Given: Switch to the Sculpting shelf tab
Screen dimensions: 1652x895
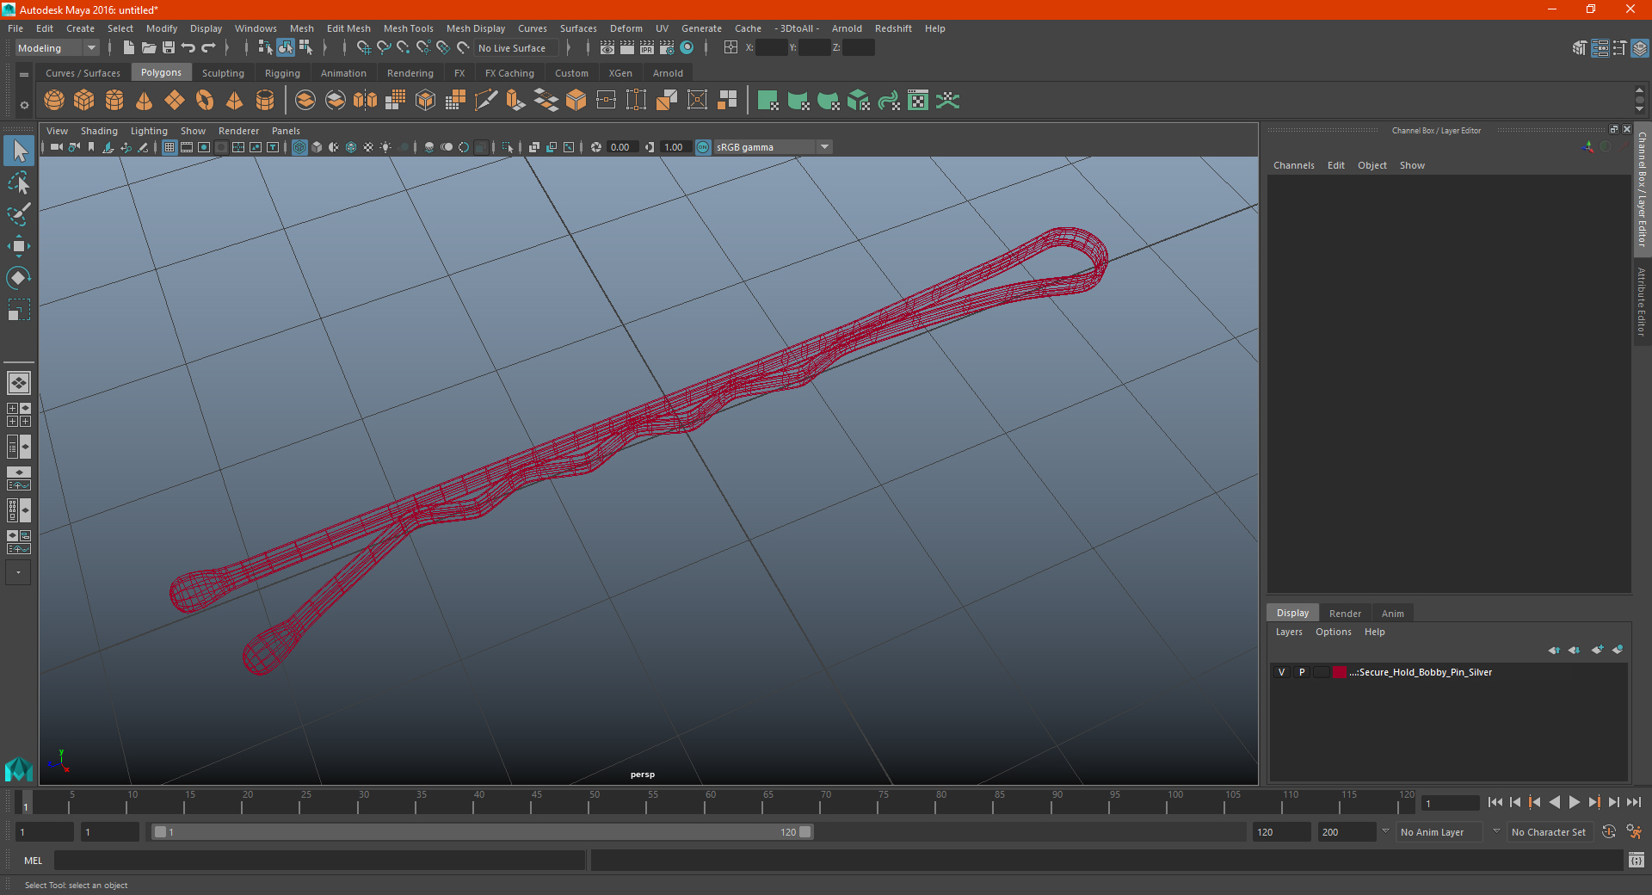Looking at the screenshot, I should click(x=223, y=73).
